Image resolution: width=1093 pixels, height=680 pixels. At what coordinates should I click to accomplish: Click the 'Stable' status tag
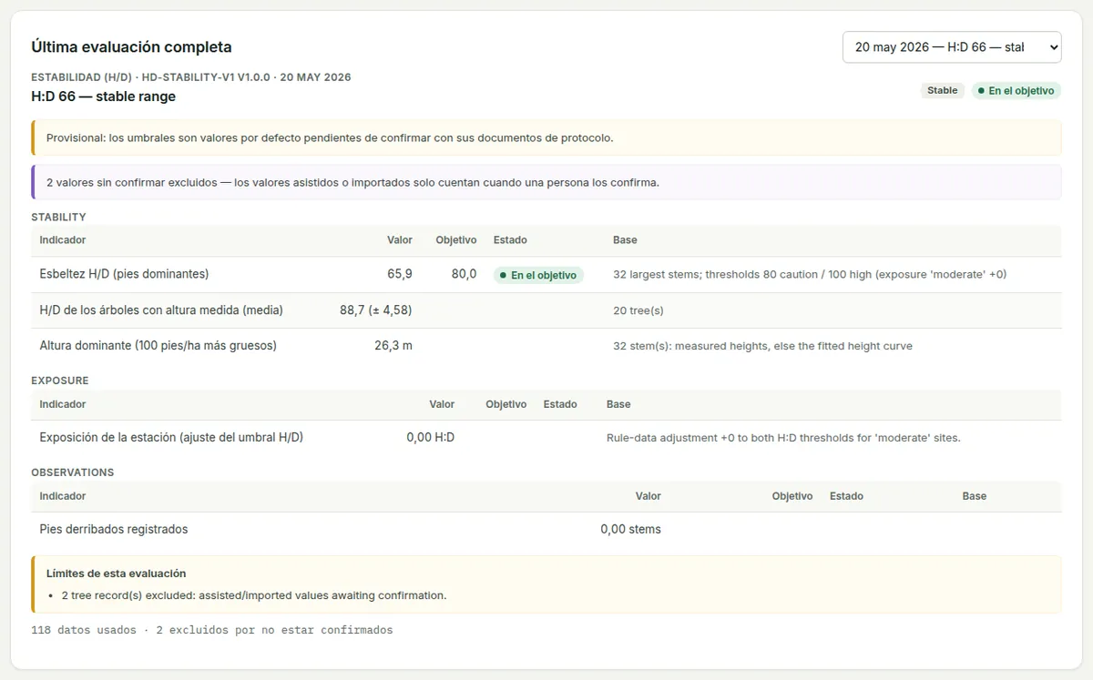[942, 91]
